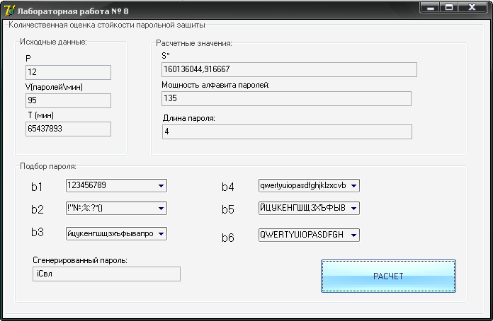Click the Сгенерированный пароль label
This screenshot has width=493, height=321.
80,260
